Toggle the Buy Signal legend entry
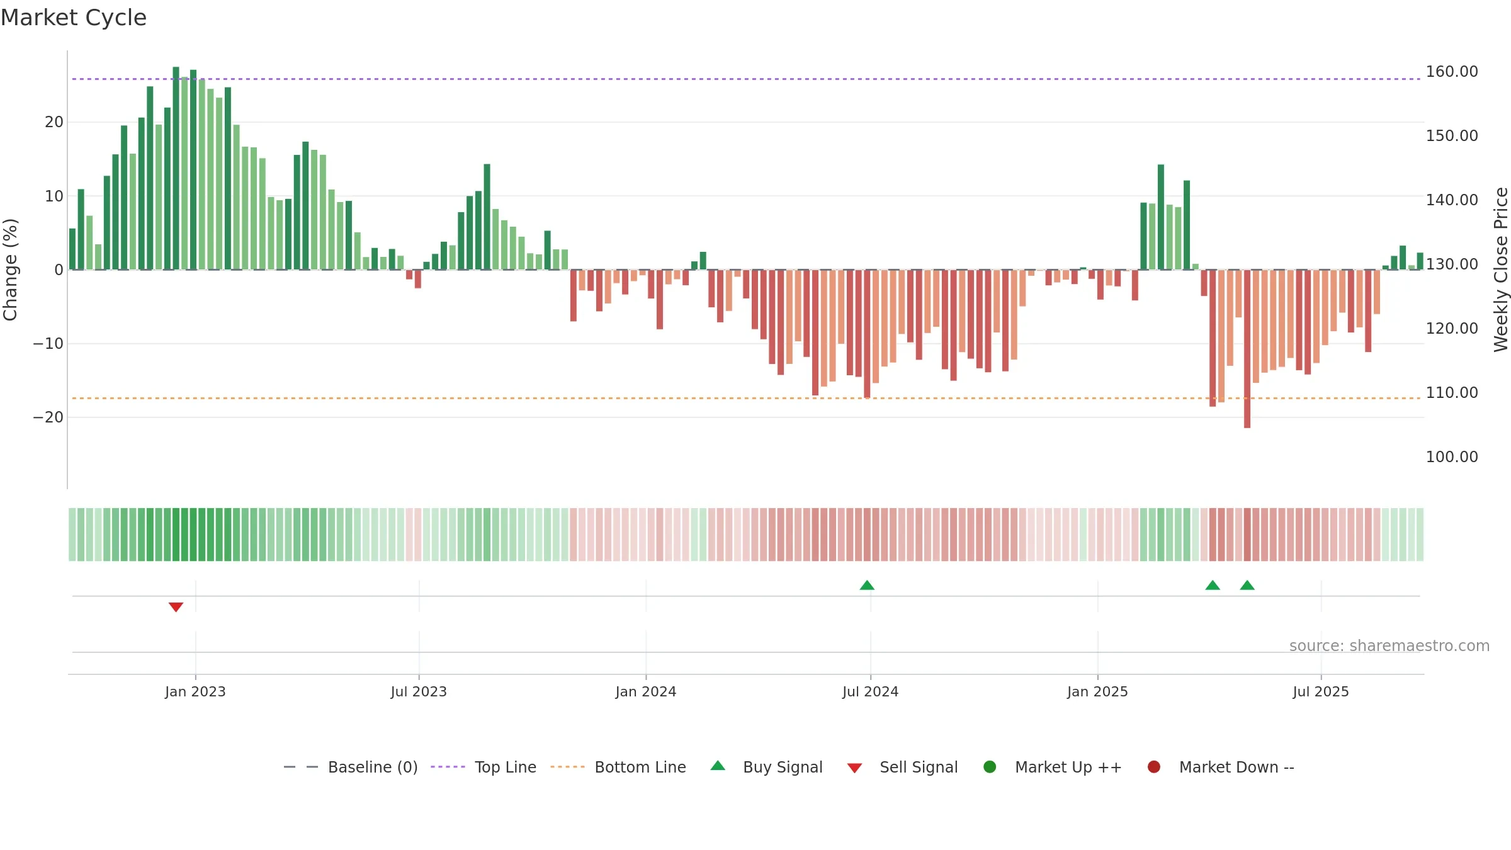Image resolution: width=1511 pixels, height=850 pixels. (767, 767)
